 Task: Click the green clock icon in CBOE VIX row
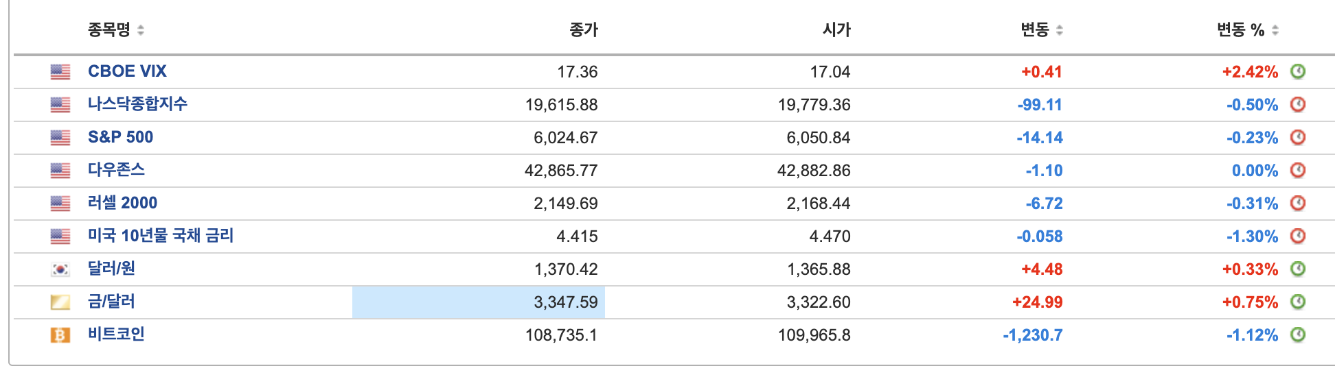(1297, 71)
